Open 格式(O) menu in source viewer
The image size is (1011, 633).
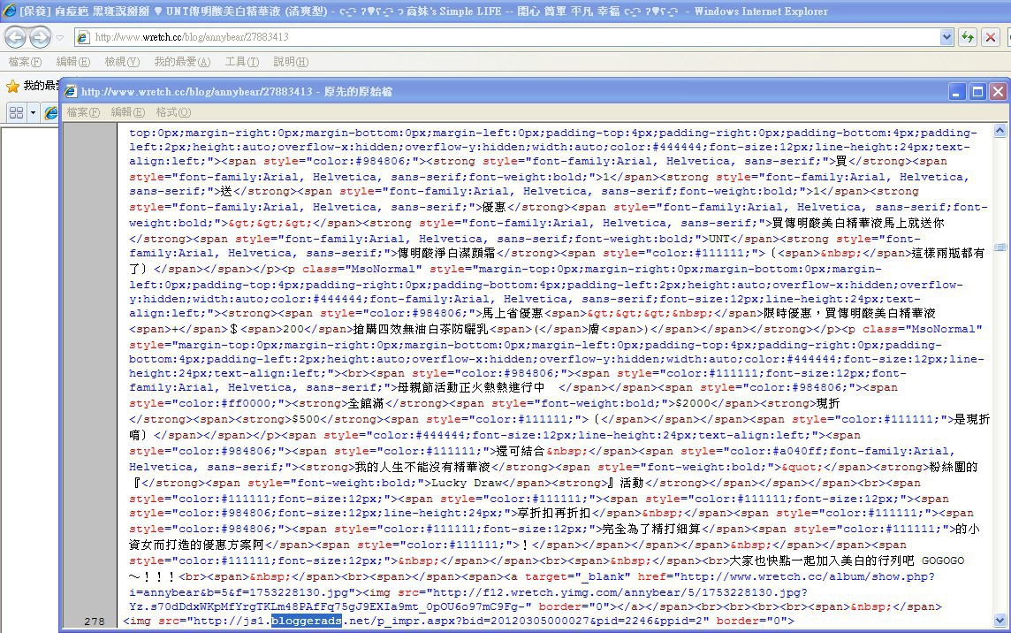click(x=173, y=112)
